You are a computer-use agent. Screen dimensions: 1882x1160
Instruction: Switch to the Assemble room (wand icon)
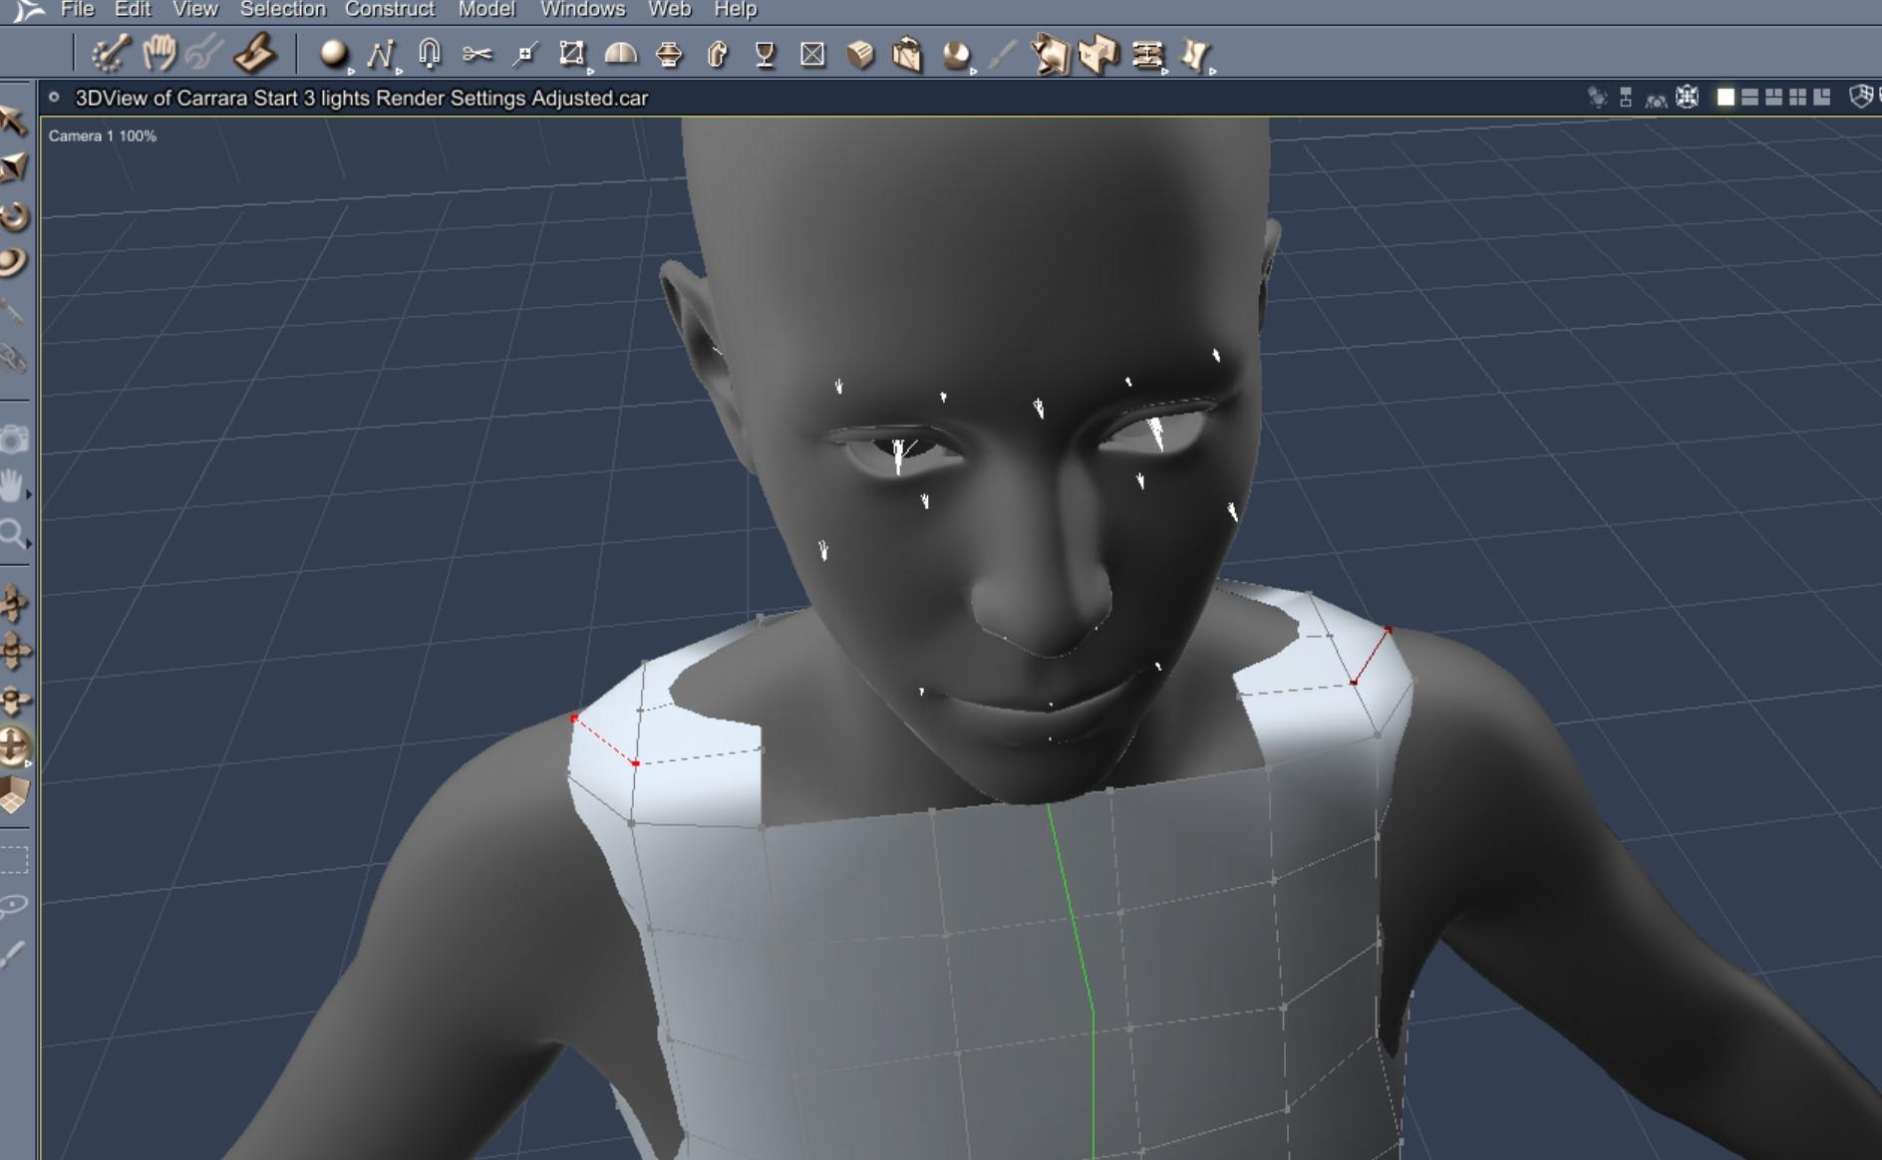pyautogui.click(x=110, y=54)
